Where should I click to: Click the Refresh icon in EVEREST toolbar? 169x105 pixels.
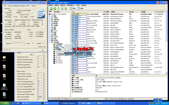(x=62, y=8)
